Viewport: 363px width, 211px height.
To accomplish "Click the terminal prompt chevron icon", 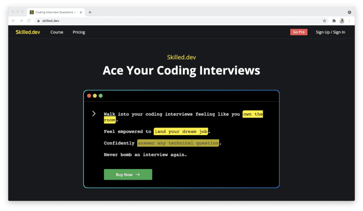I will click(x=94, y=114).
